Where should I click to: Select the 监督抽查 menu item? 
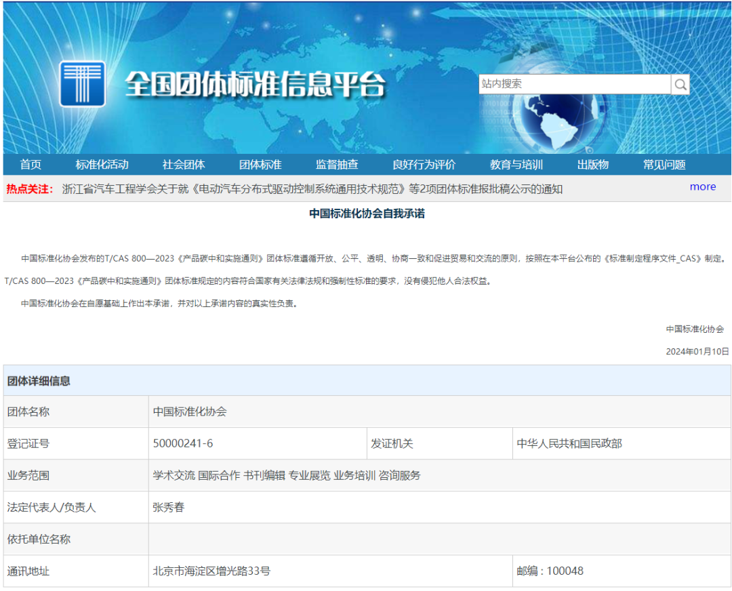point(337,165)
